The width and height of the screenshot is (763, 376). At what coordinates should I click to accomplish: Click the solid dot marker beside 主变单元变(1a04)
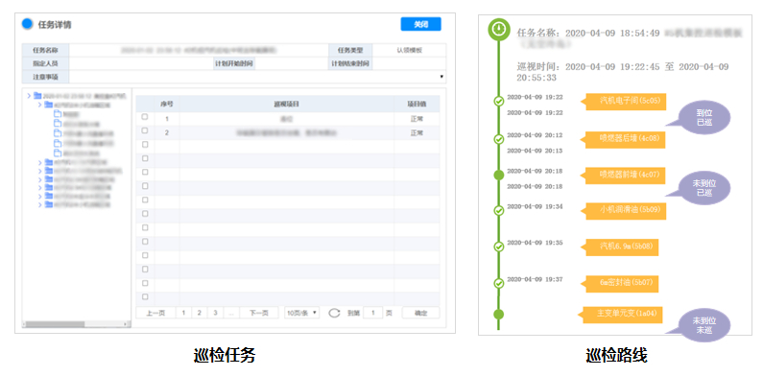coord(499,315)
